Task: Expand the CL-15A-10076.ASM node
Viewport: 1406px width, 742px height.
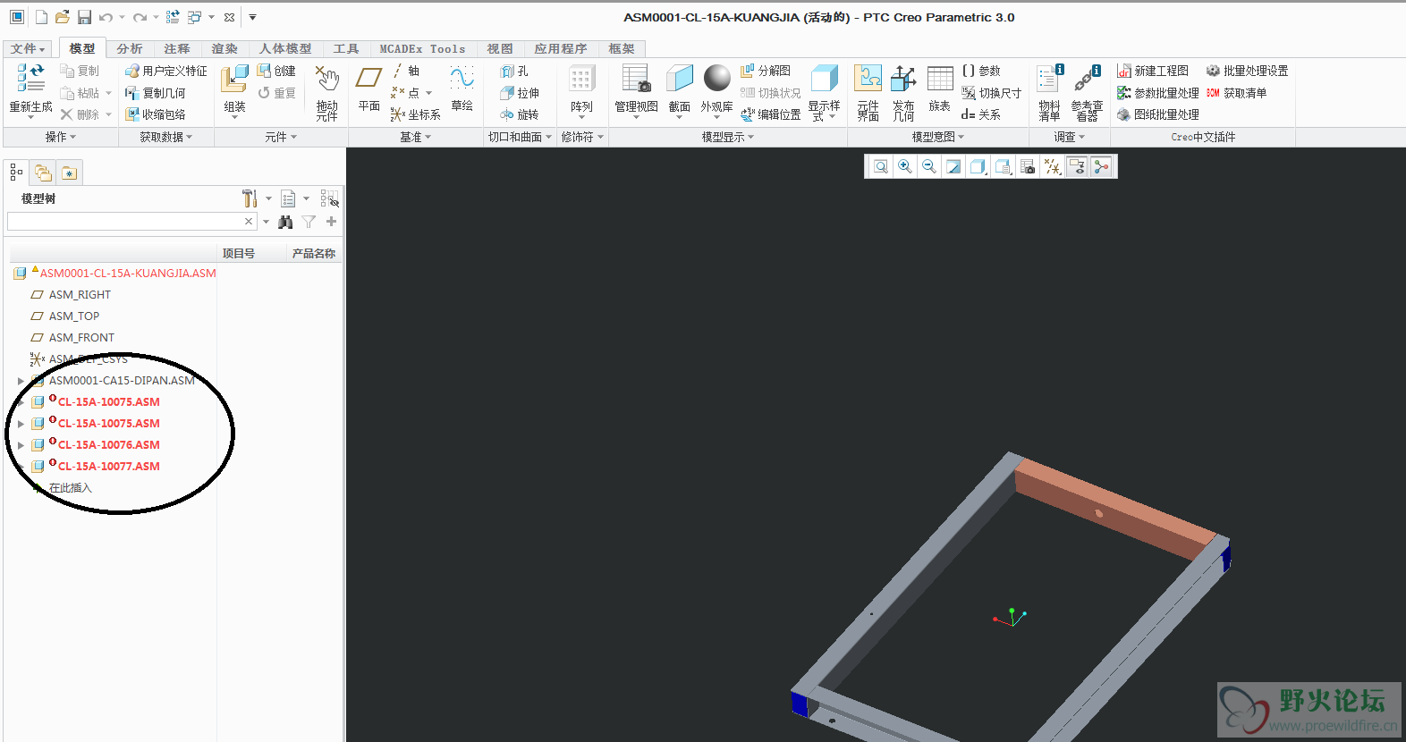Action: click(21, 445)
